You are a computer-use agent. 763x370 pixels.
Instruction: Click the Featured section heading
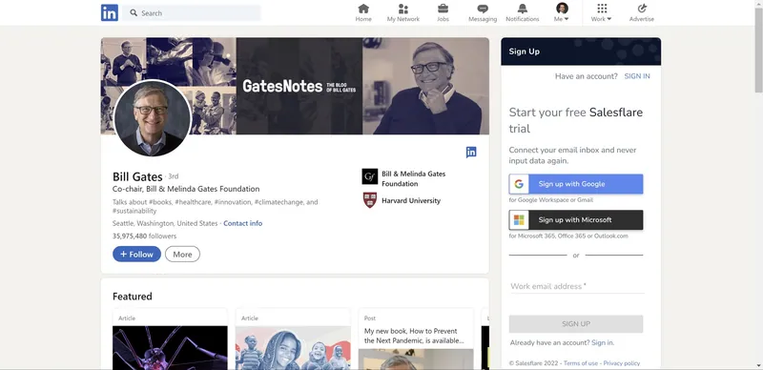click(133, 297)
